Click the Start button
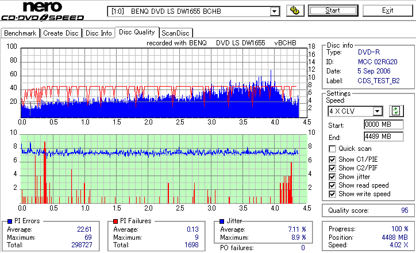This screenshot has width=416, height=253. pyautogui.click(x=333, y=10)
